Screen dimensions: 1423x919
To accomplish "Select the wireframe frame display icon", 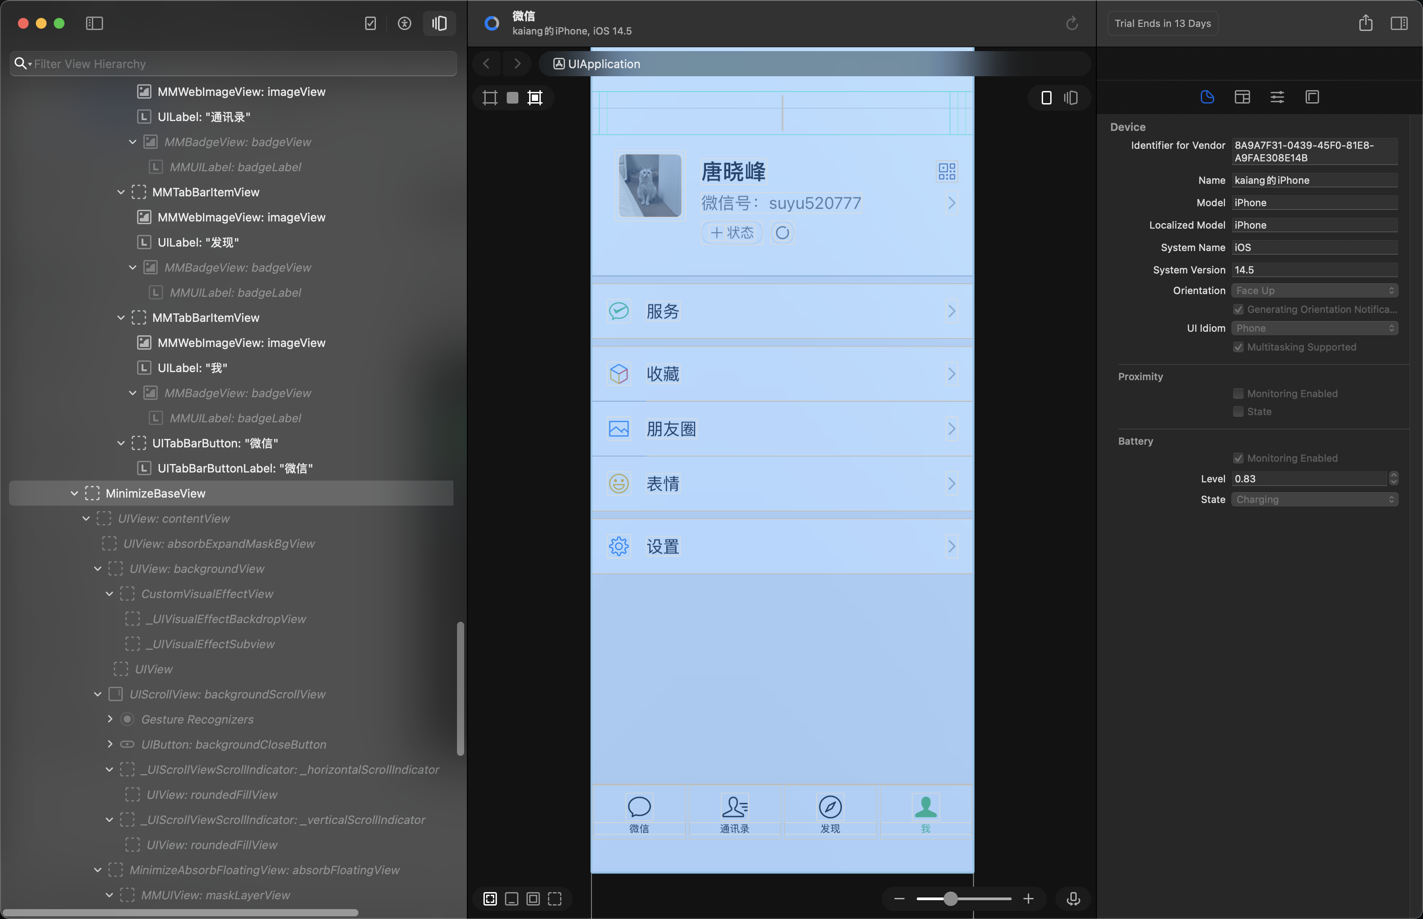I will [490, 97].
